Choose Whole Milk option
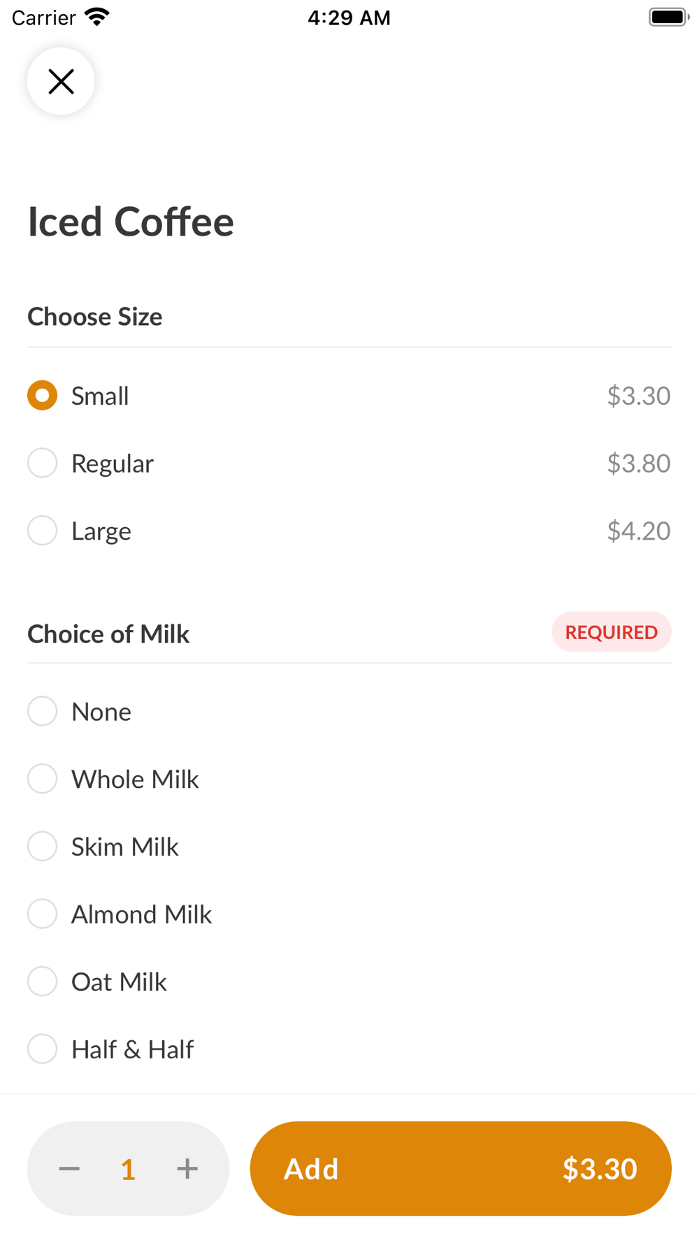 pyautogui.click(x=43, y=779)
